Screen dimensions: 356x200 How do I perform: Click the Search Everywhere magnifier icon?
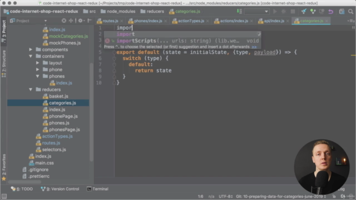coord(350,11)
